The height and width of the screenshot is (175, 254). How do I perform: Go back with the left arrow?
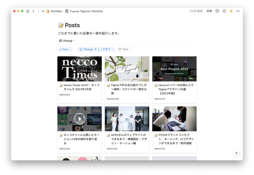(x=34, y=11)
